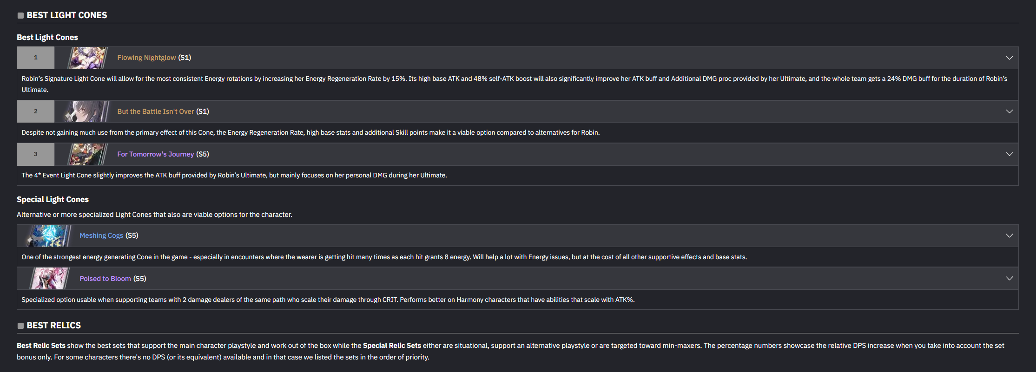Click the square icon beside BEST LIGHT CONES
Viewport: 1036px width, 372px height.
tap(20, 15)
